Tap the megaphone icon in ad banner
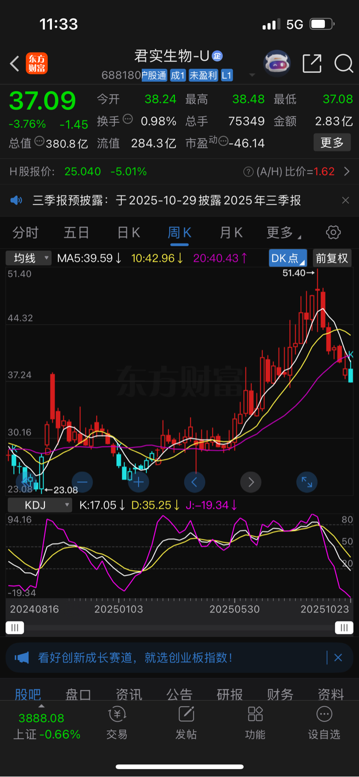Screen dimensions: 359x777 pyautogui.click(x=22, y=657)
